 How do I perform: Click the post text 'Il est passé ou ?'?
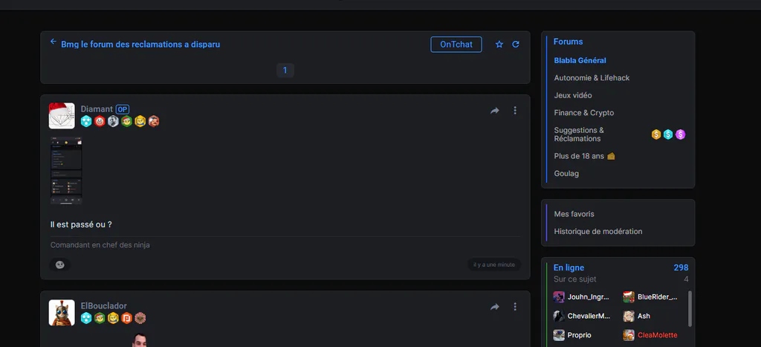81,224
